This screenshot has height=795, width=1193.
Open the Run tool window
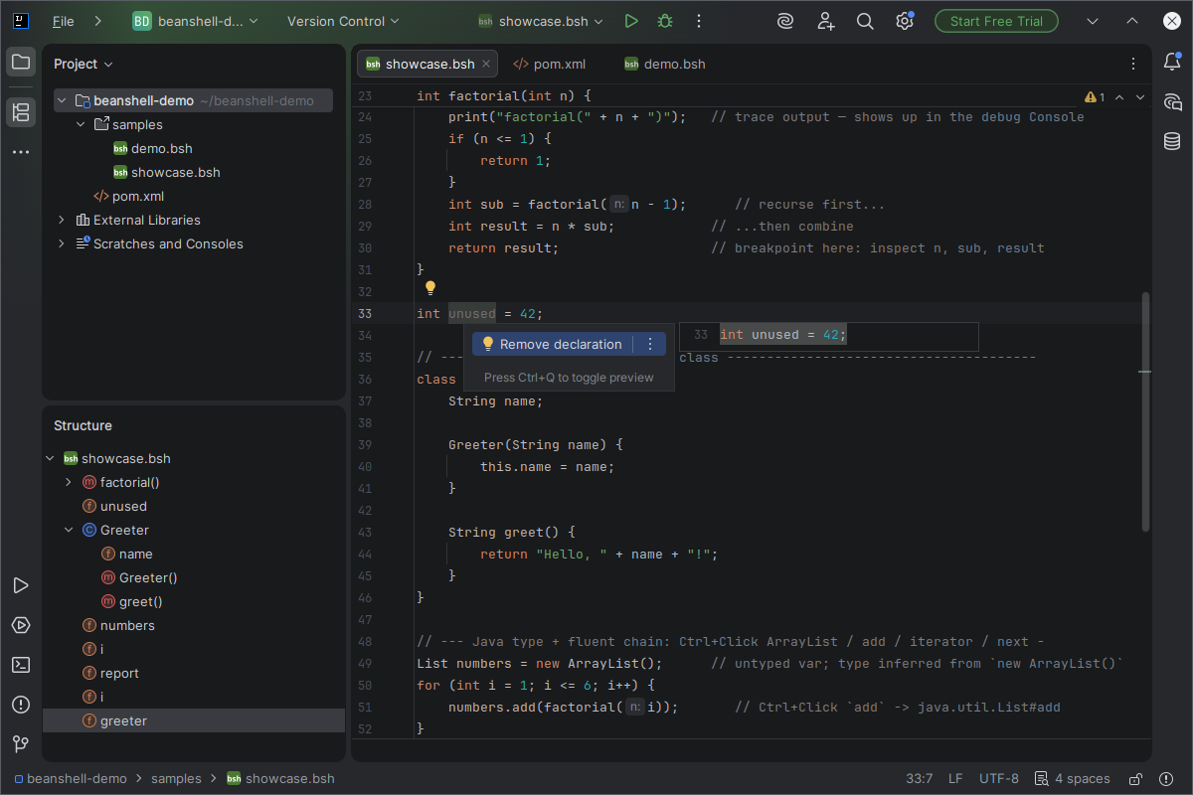tap(20, 586)
